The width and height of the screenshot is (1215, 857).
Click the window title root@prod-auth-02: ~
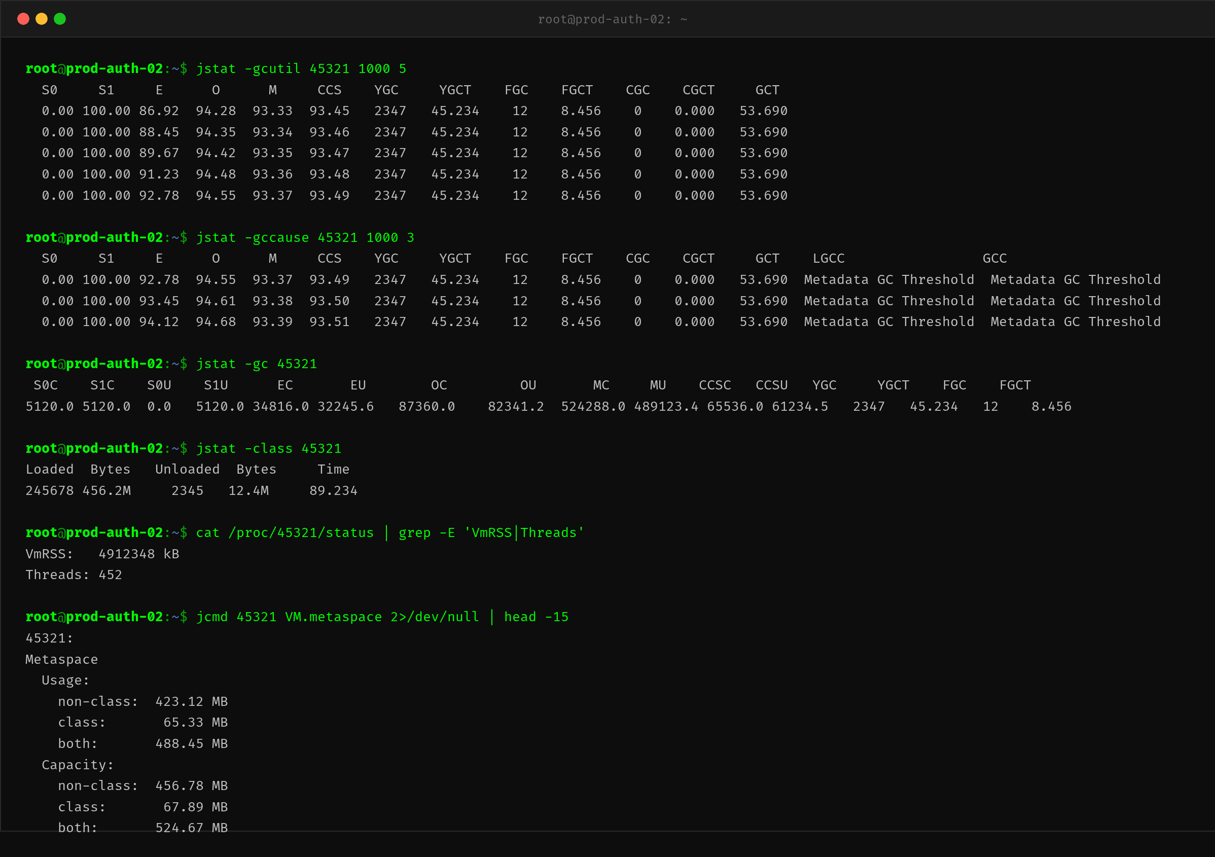click(612, 19)
